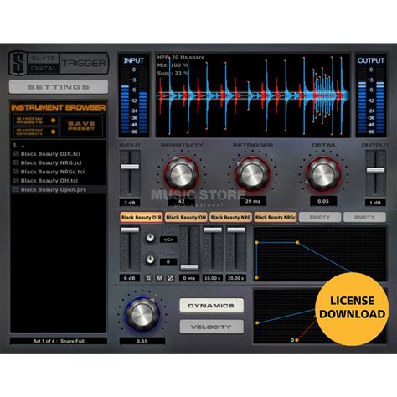The image size is (397, 397).
Task: Click the 0.65 value field
Action: pos(142,341)
